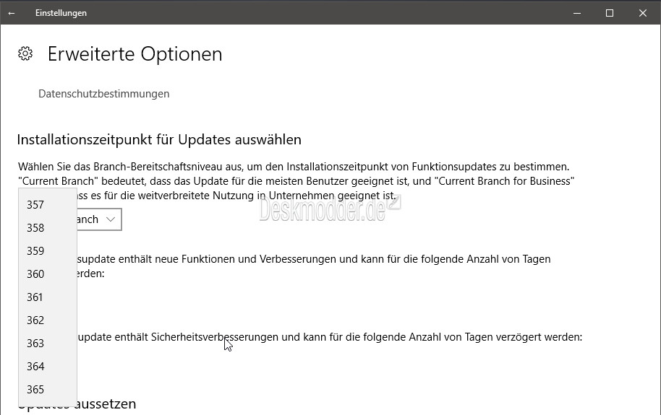Click the settings gear icon
Screen dimensions: 661x415
25,54
